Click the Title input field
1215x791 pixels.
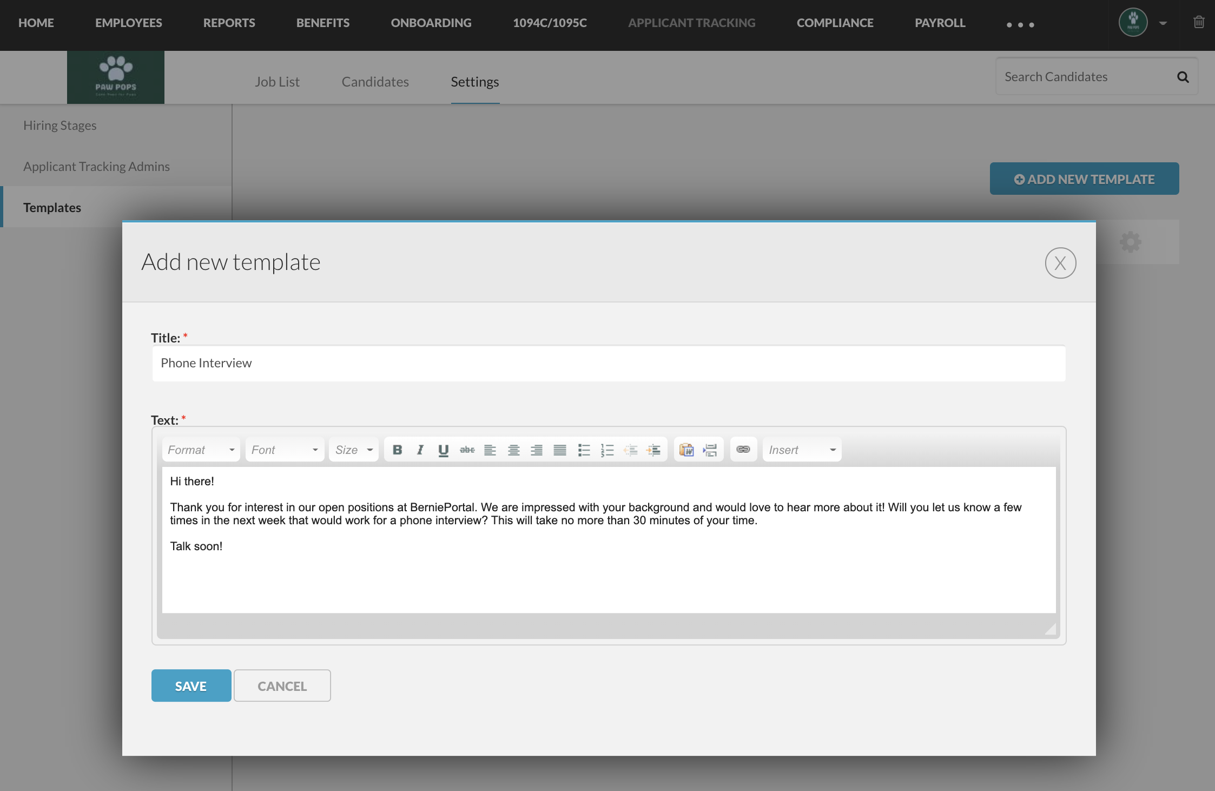(609, 362)
